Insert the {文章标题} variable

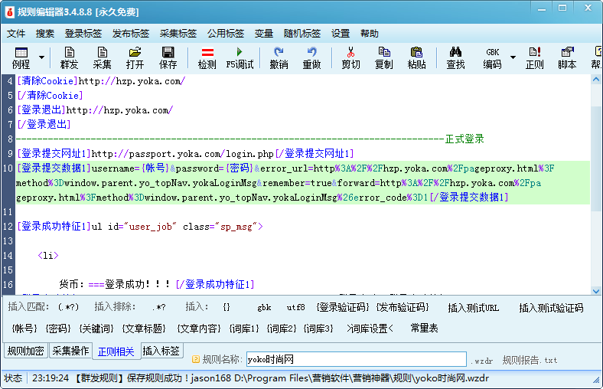point(144,329)
